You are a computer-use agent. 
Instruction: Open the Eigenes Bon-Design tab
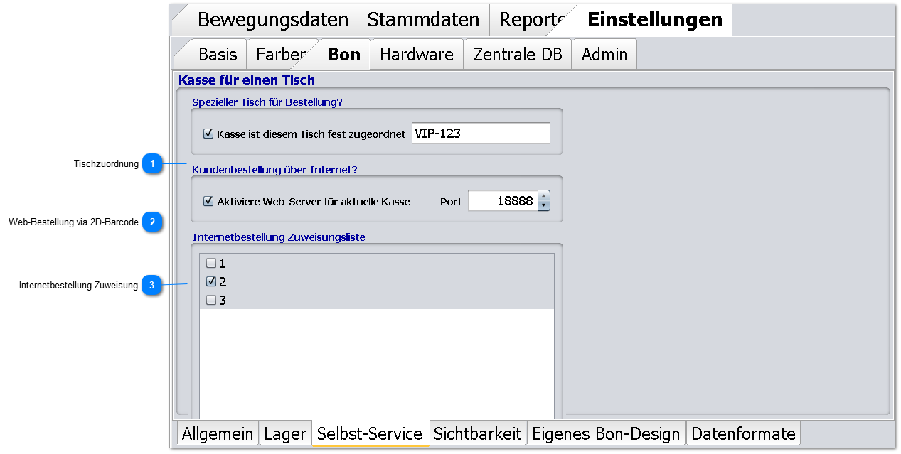[x=606, y=433]
